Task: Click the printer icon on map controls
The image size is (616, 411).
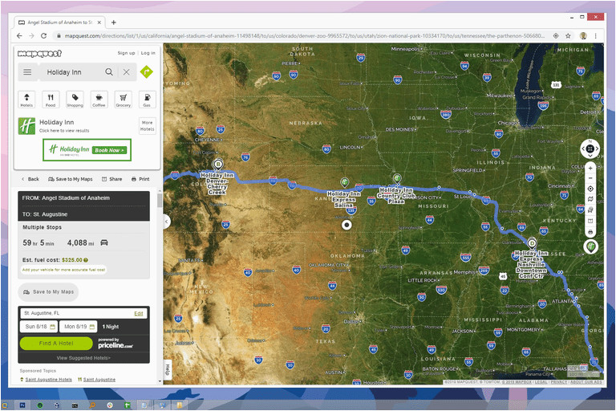Action: click(590, 232)
